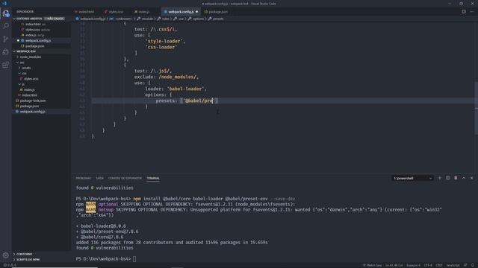Open the CONSOLE DO DEPURADOR panel tab

point(125,179)
